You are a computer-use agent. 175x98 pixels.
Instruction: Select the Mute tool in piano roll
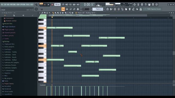coord(63,13)
